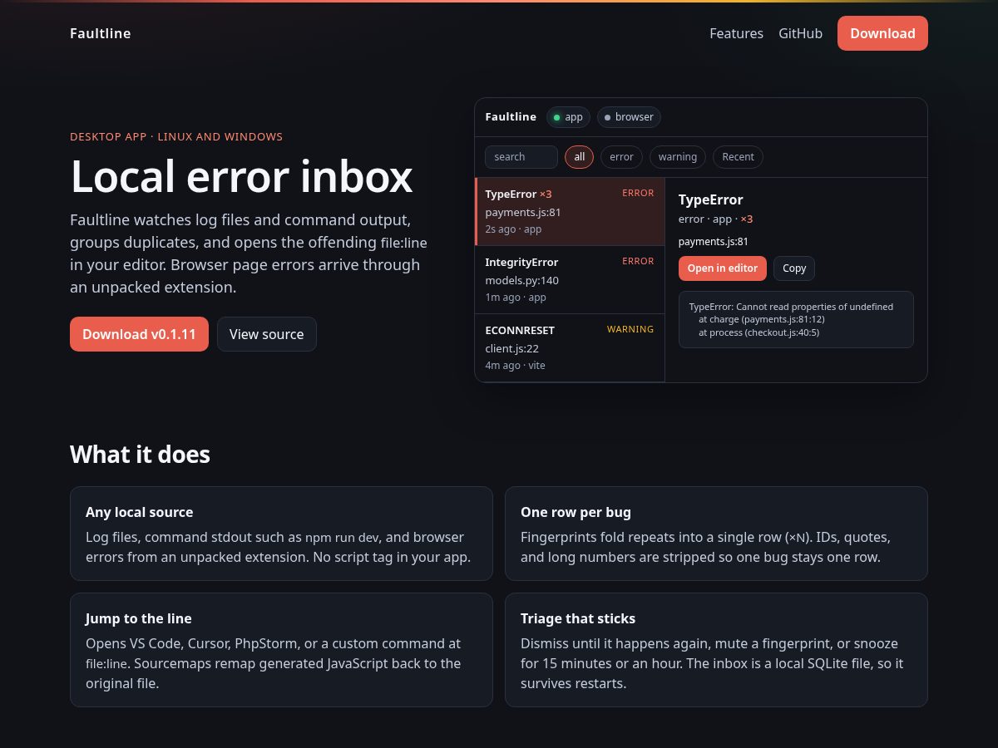Click the WARNING label on ECONNRESET row
This screenshot has height=748, width=998.
630,329
